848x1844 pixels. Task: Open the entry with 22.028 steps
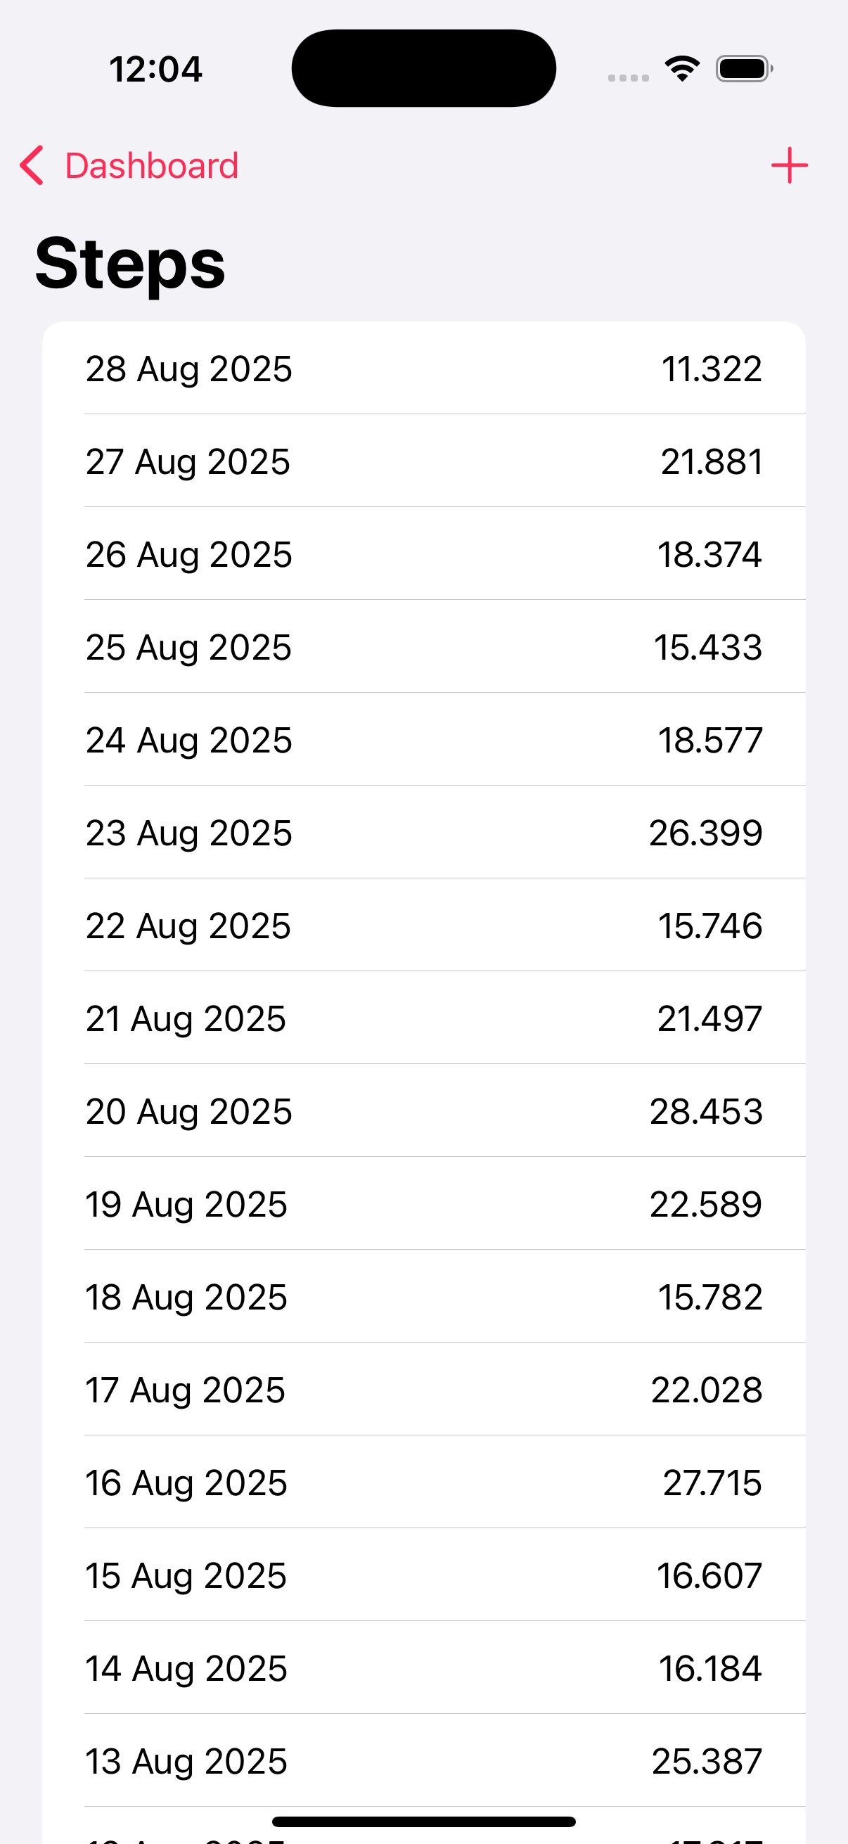click(423, 1390)
